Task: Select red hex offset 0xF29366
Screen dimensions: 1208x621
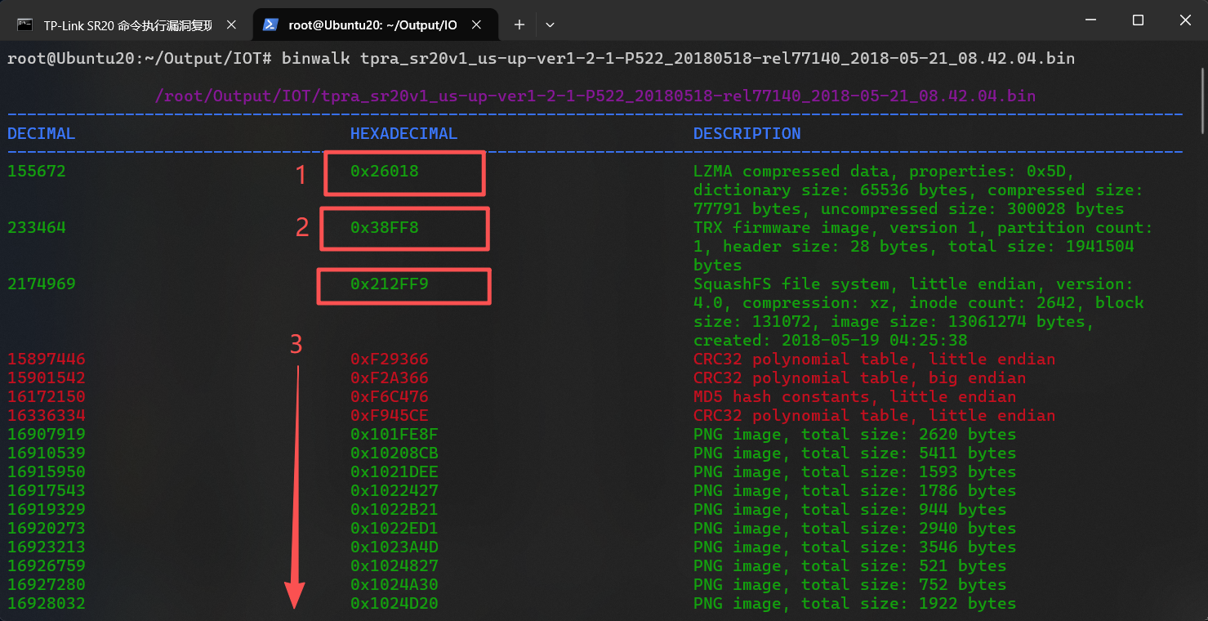Action: tap(390, 359)
